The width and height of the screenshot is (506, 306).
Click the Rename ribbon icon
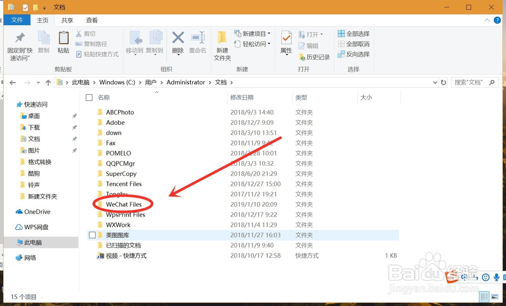[x=198, y=38]
